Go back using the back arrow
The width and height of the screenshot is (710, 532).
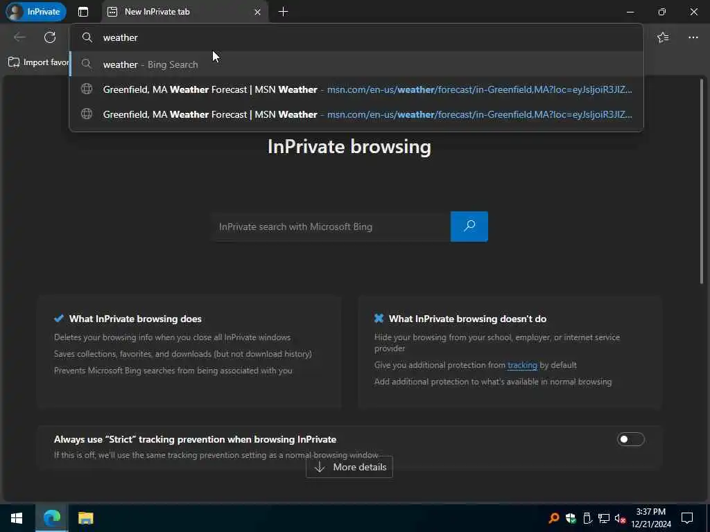click(x=19, y=37)
